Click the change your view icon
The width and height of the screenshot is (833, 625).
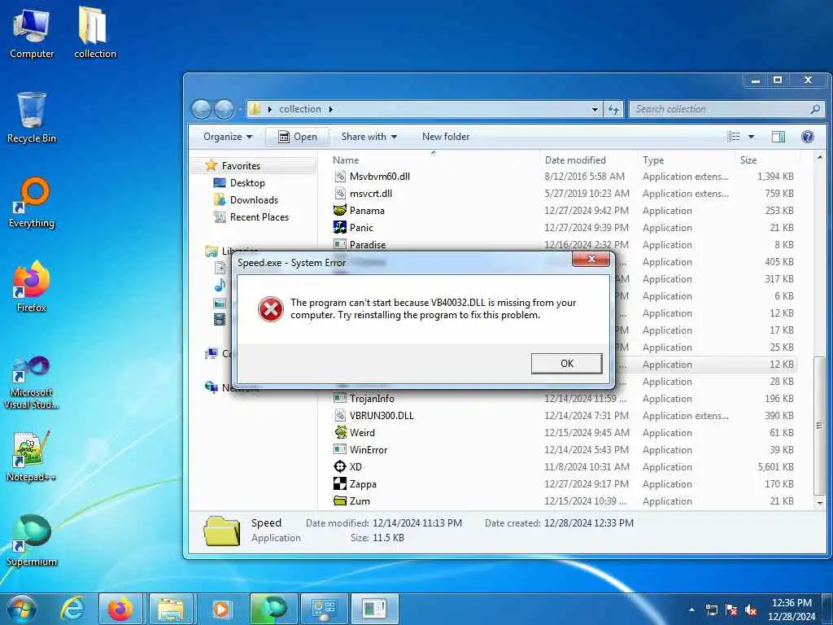point(734,137)
